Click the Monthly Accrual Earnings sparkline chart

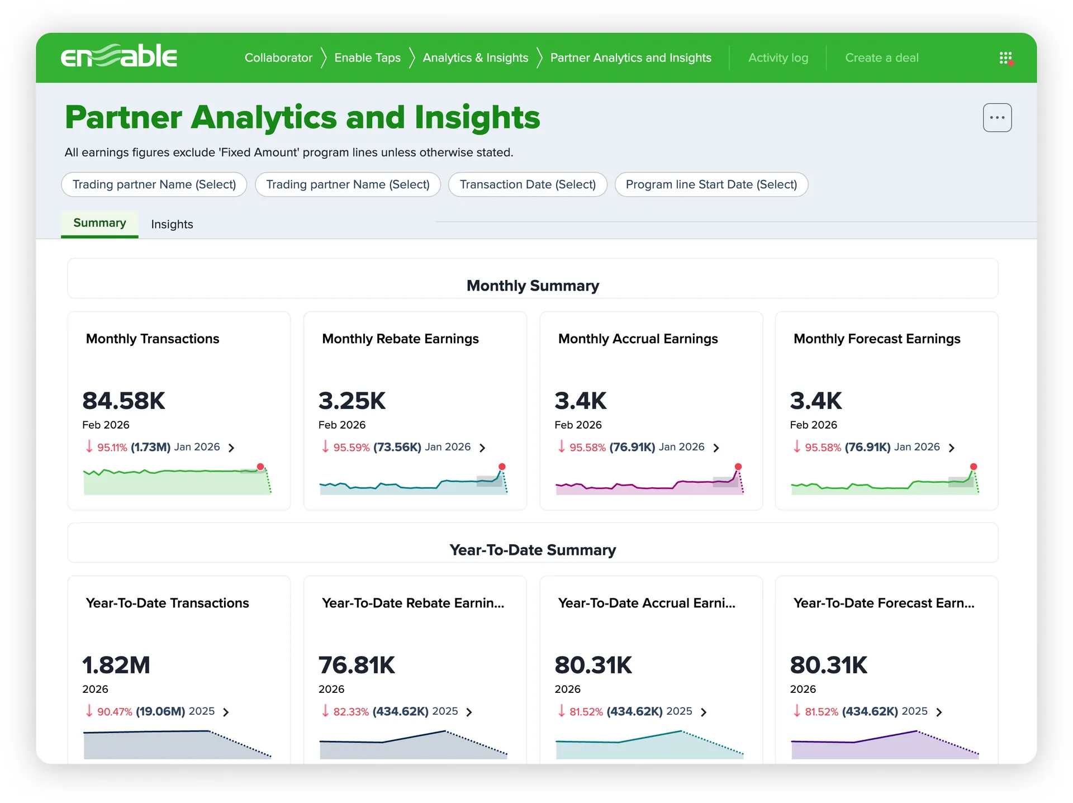pyautogui.click(x=649, y=480)
